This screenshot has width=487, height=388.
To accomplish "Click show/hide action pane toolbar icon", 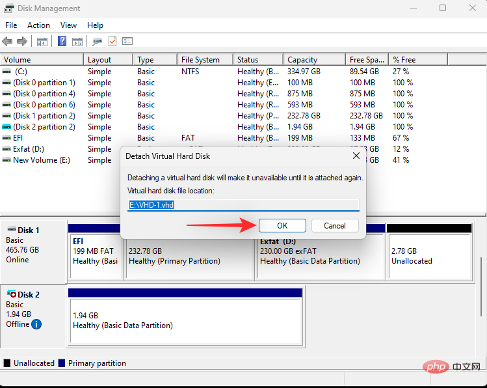I will click(x=77, y=42).
